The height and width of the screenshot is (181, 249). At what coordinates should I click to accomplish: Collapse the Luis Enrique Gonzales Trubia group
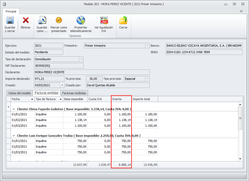(x=14, y=135)
